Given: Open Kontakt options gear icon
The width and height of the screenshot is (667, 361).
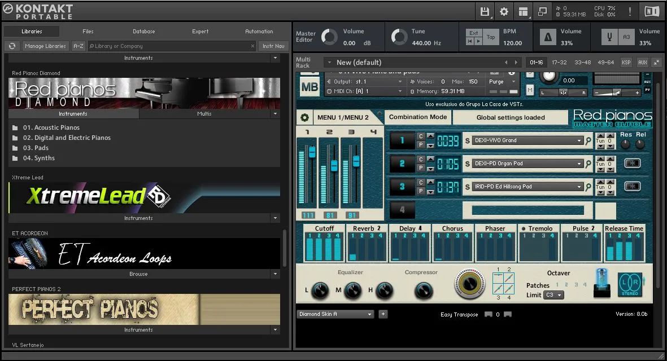Looking at the screenshot, I should 504,11.
